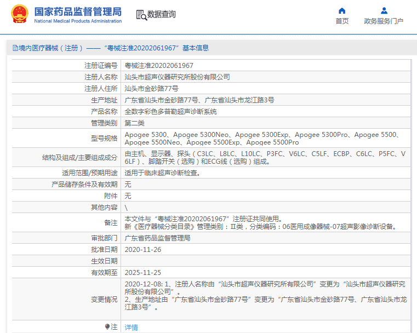Click the 结构及组成/主要组成成分 label

(80, 158)
